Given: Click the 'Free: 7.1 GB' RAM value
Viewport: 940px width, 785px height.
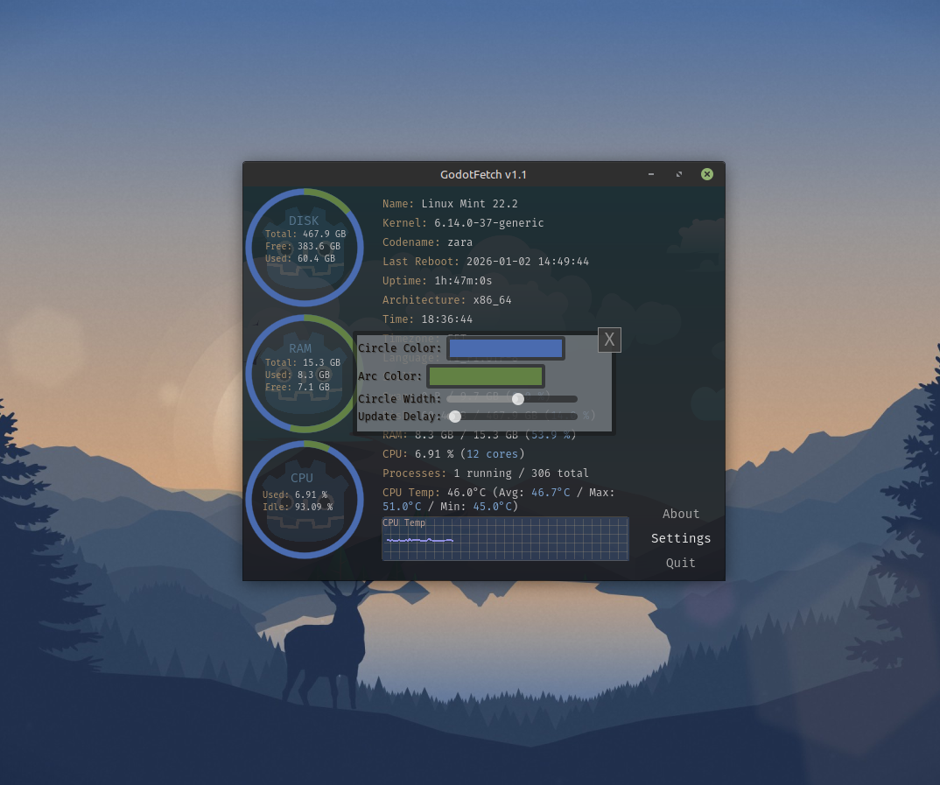Looking at the screenshot, I should click(x=298, y=387).
